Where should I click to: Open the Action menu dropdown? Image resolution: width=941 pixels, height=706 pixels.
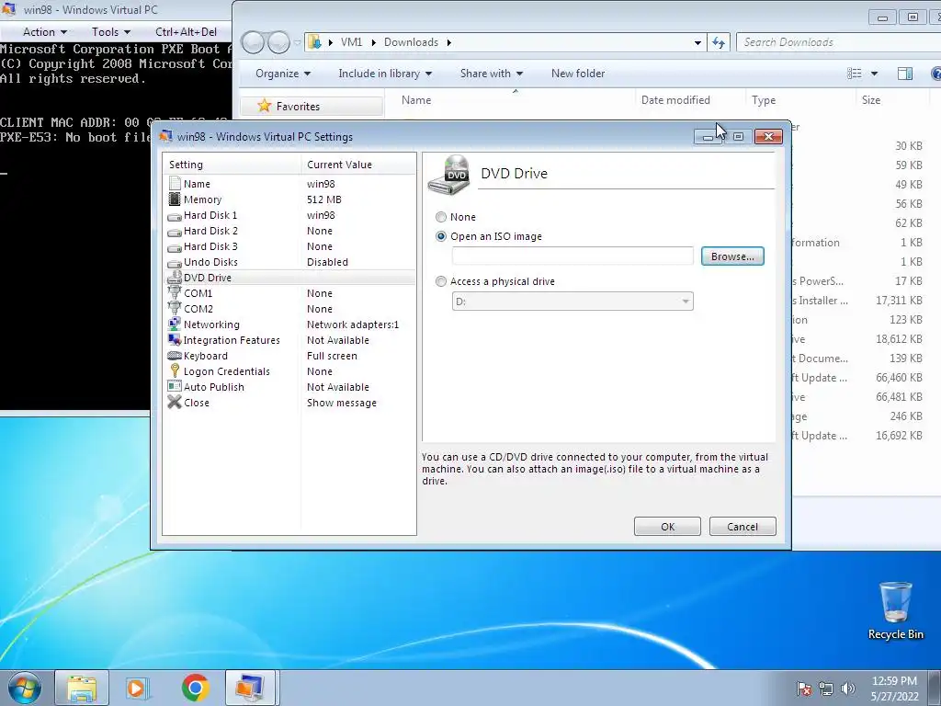pyautogui.click(x=45, y=32)
